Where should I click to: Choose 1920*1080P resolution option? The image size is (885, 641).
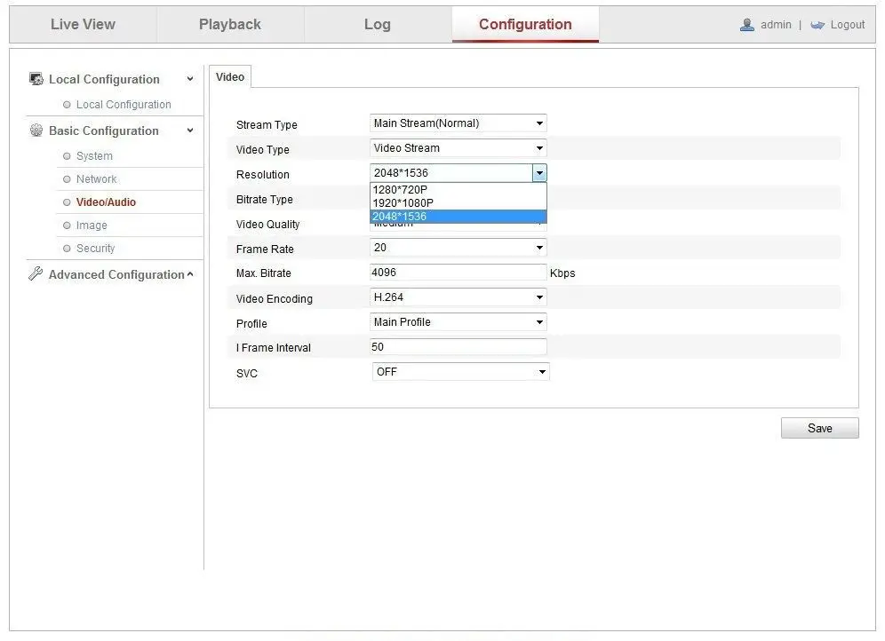click(458, 203)
